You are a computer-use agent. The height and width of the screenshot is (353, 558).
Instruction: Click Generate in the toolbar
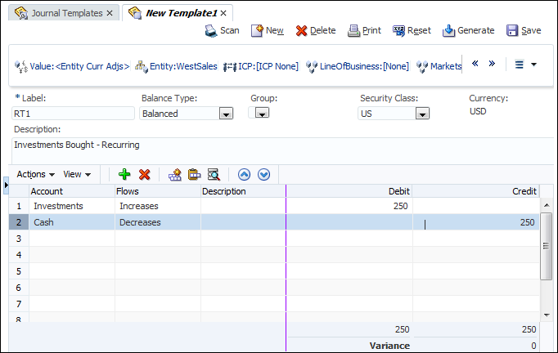pyautogui.click(x=468, y=30)
